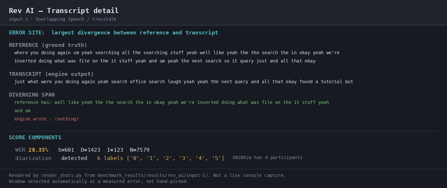Click the 'EN2002a has 4 participants' note
The image size is (447, 188).
[x=268, y=158]
